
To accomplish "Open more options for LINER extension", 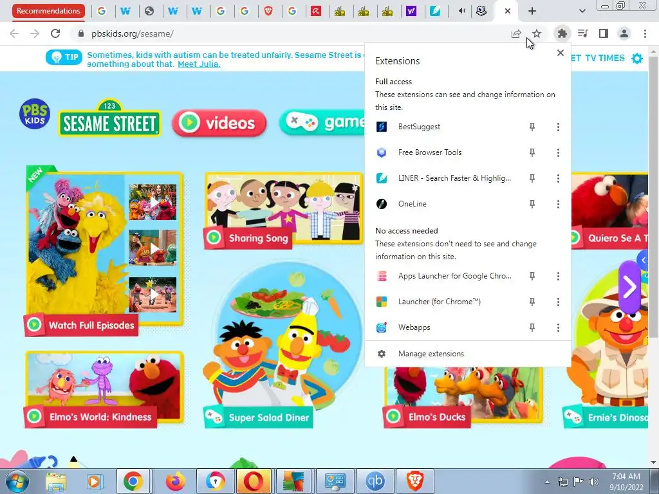I will tap(558, 178).
